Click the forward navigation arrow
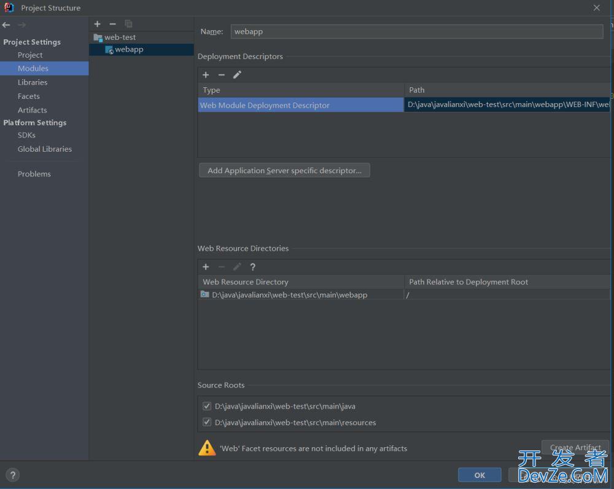The image size is (614, 489). (22, 25)
